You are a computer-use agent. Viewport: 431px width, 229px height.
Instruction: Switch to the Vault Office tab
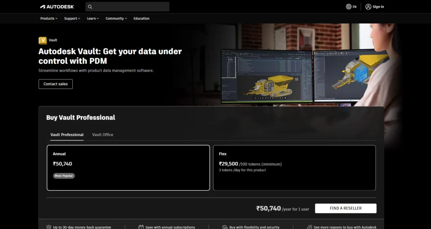click(103, 134)
